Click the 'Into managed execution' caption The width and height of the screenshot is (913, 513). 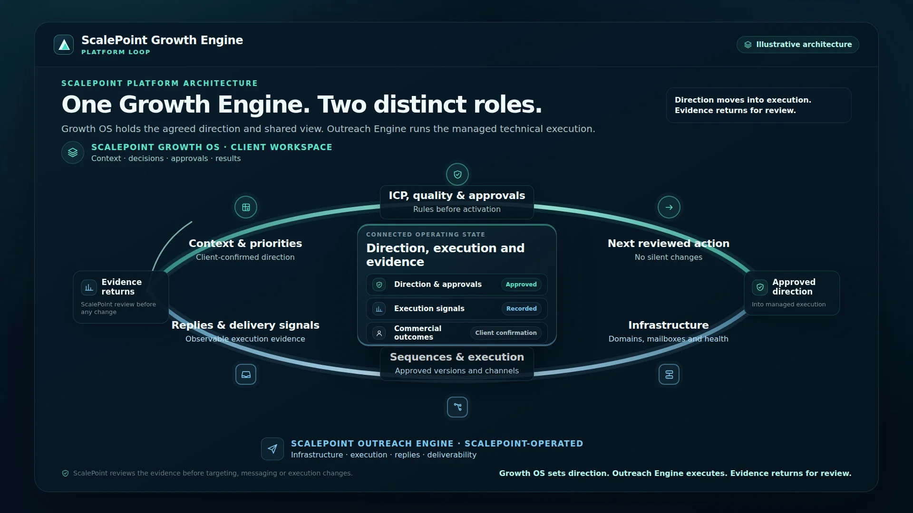pyautogui.click(x=789, y=304)
